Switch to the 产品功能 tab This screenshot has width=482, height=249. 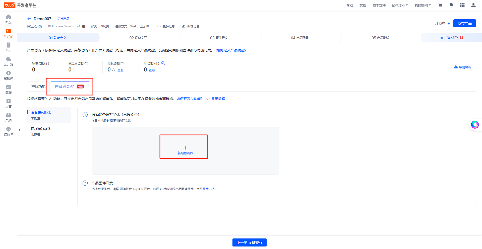38,87
